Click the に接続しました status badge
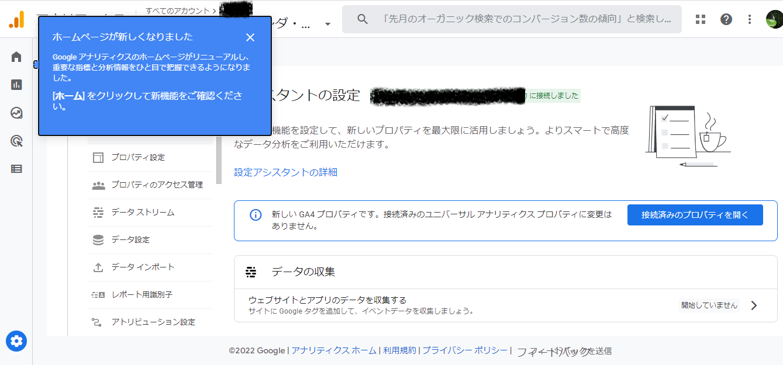 point(554,96)
